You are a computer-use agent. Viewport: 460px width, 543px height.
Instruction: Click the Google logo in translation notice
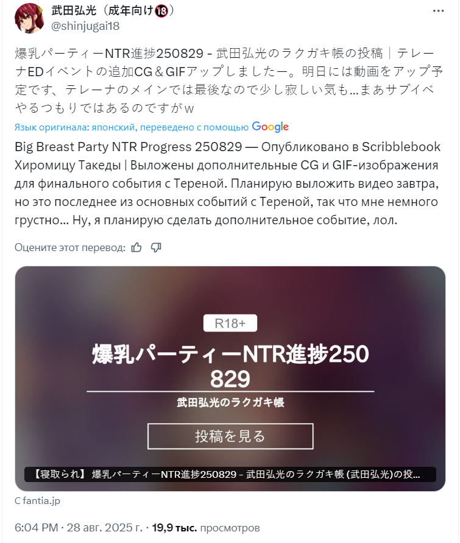point(271,127)
